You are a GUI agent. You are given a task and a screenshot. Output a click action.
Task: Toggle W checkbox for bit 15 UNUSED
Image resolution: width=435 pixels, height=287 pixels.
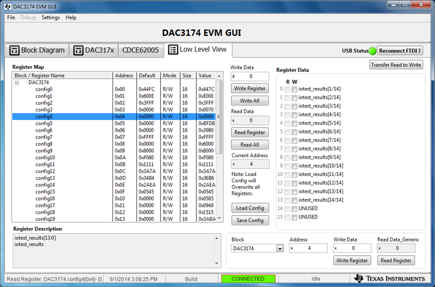tap(294, 217)
